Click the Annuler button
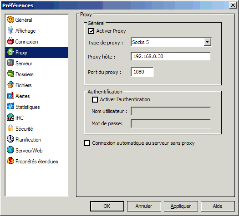 [x=144, y=206]
